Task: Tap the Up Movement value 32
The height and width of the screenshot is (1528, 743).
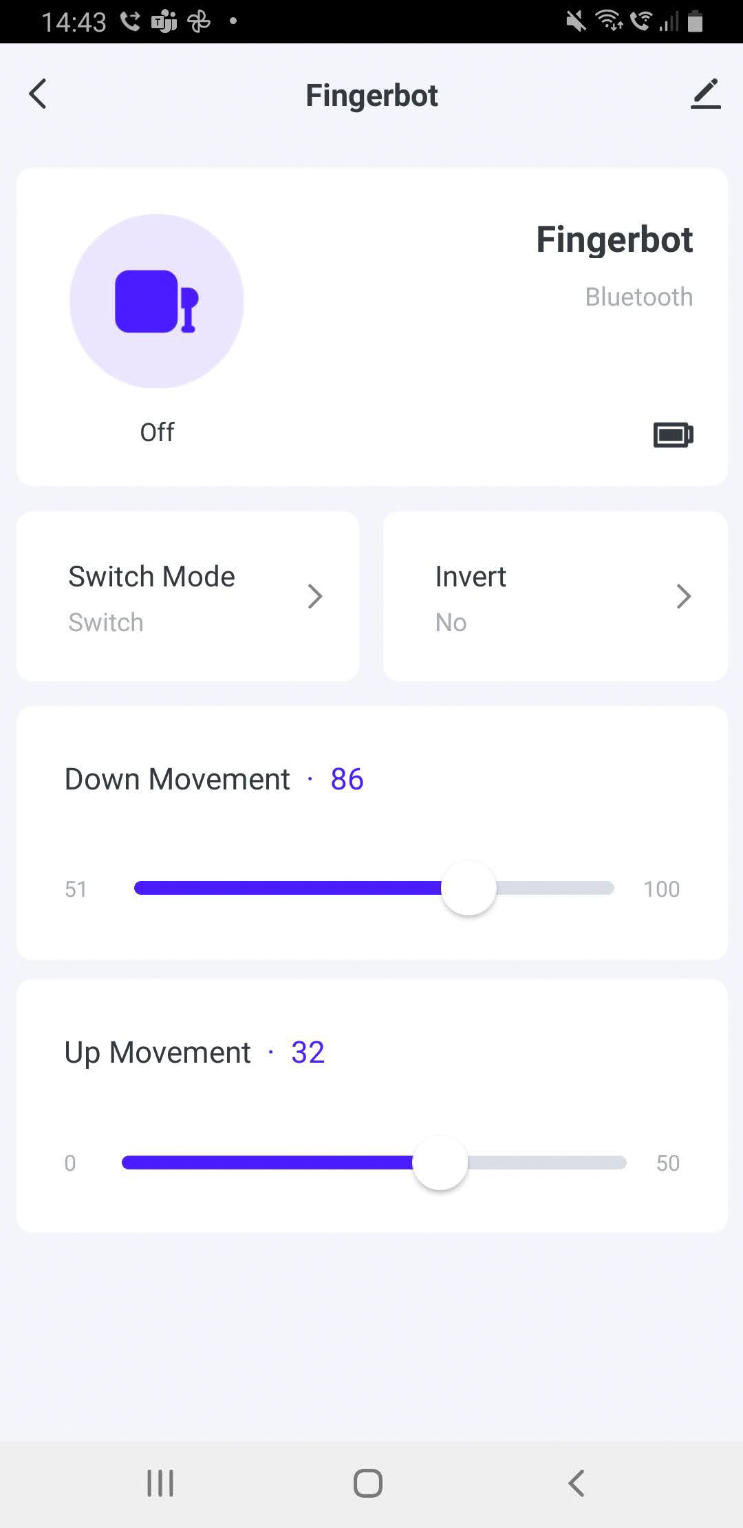Action: click(x=308, y=1052)
